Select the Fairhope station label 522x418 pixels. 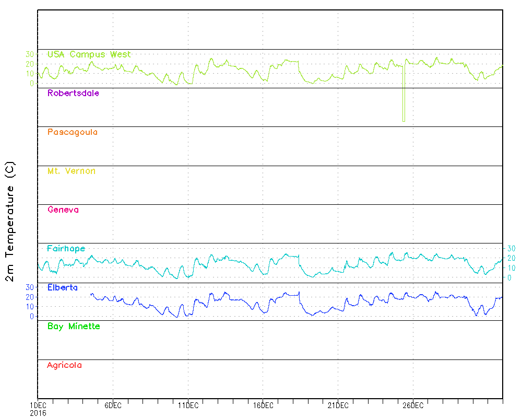click(66, 249)
